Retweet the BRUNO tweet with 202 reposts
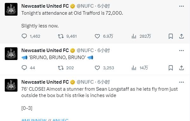 point(61,68)
